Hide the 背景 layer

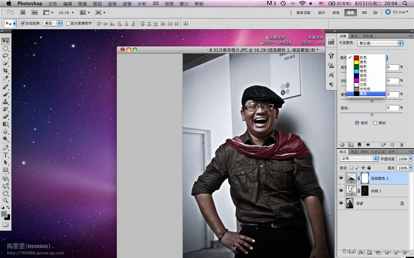coord(341,203)
